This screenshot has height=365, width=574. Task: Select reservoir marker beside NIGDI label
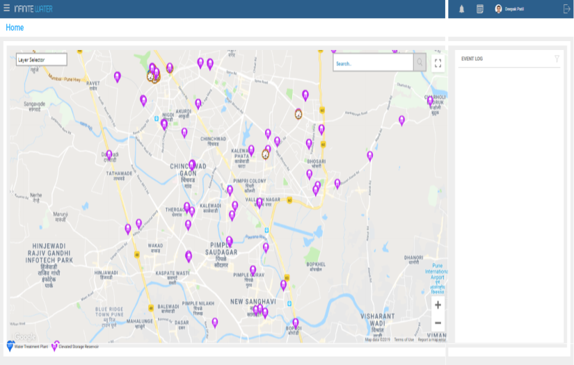point(164,124)
